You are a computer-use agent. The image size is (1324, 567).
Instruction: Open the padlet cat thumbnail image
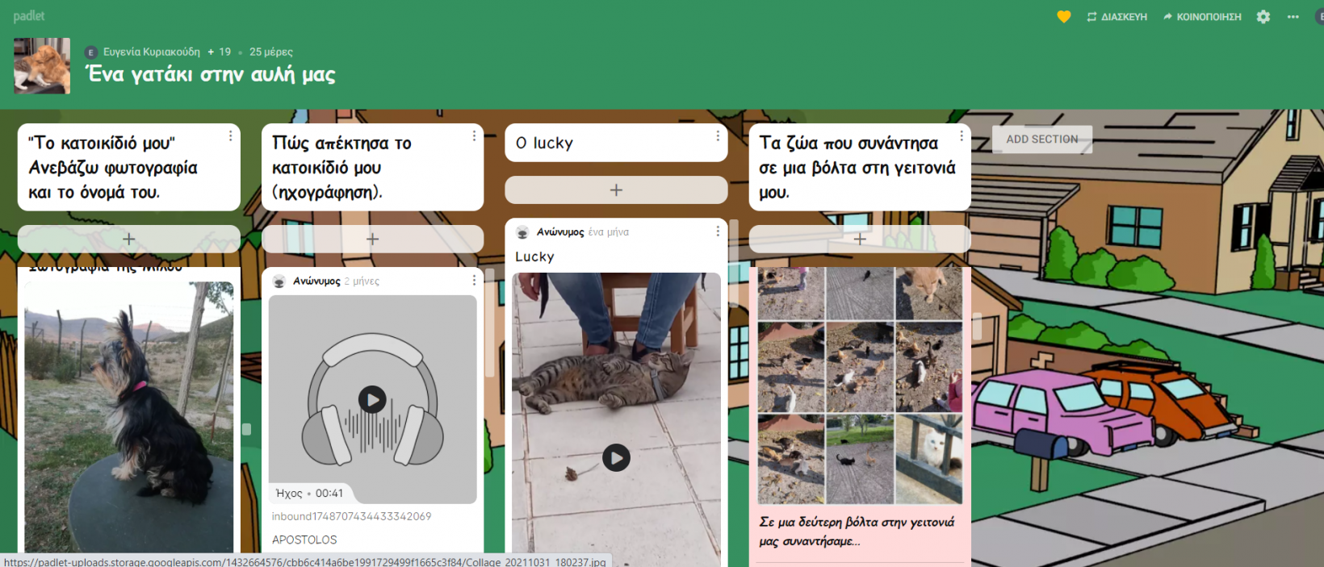point(42,66)
